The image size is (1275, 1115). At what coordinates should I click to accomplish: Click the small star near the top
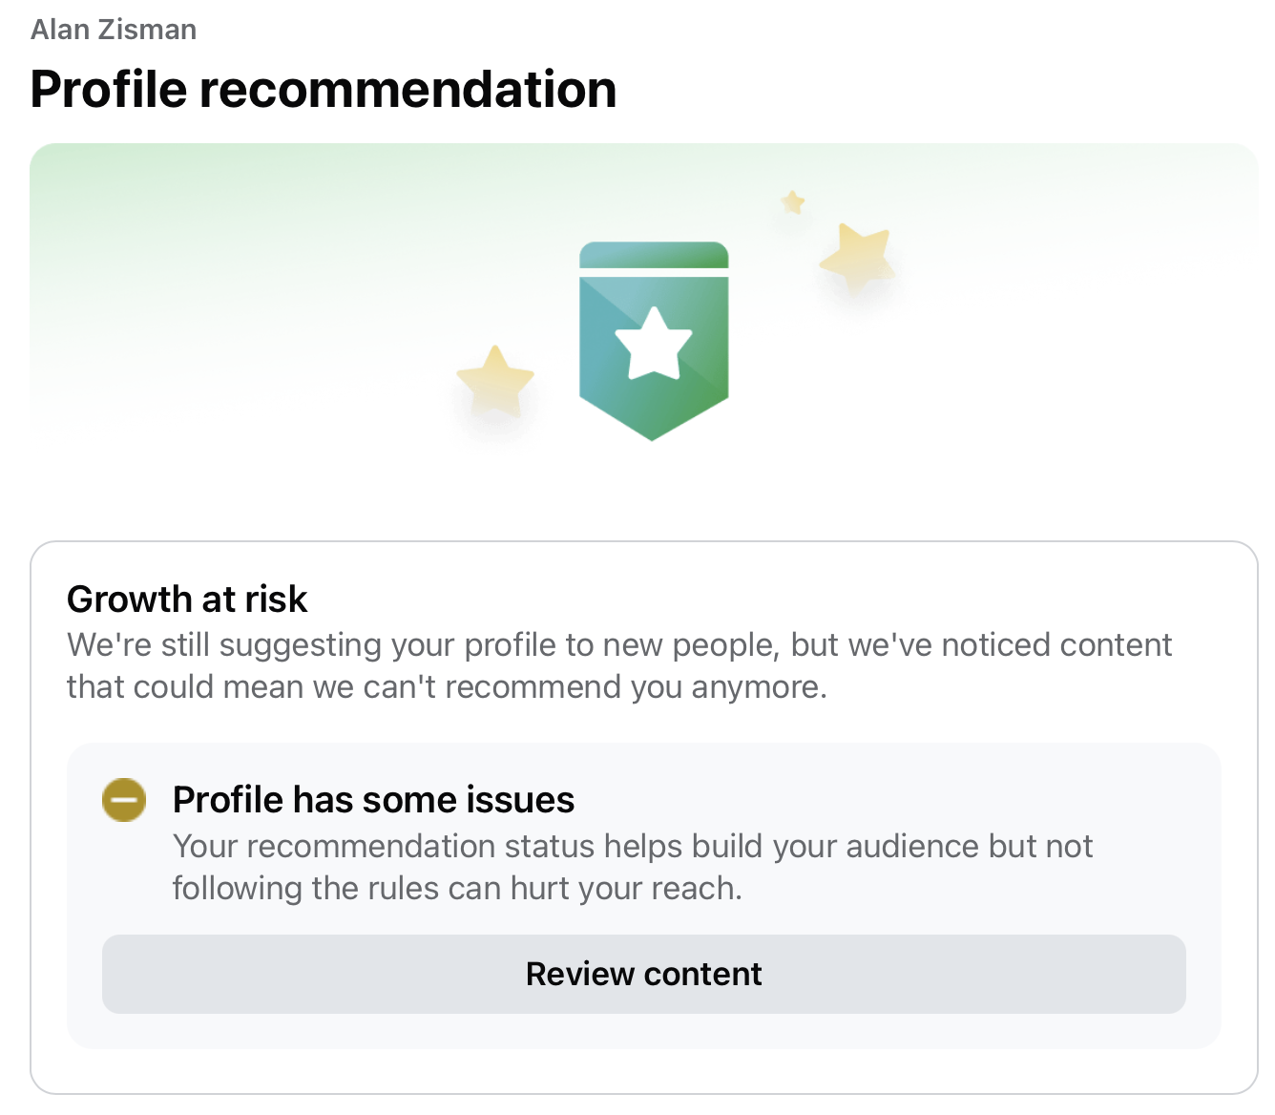pos(791,201)
